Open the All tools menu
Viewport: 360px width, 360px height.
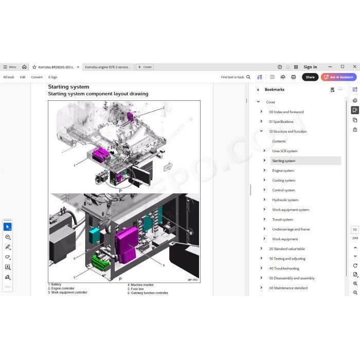click(9, 77)
